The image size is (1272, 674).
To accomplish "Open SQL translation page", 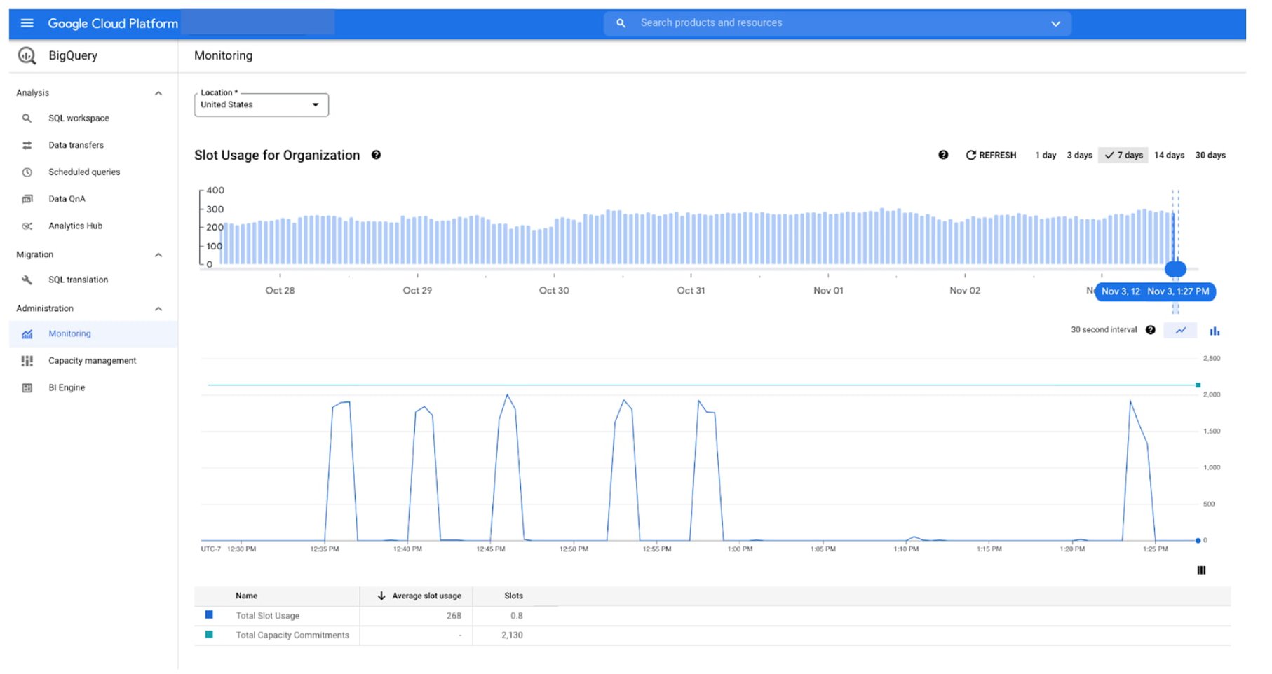I will click(78, 280).
